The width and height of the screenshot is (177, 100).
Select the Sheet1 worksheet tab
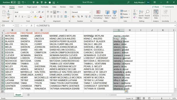click(x=18, y=95)
